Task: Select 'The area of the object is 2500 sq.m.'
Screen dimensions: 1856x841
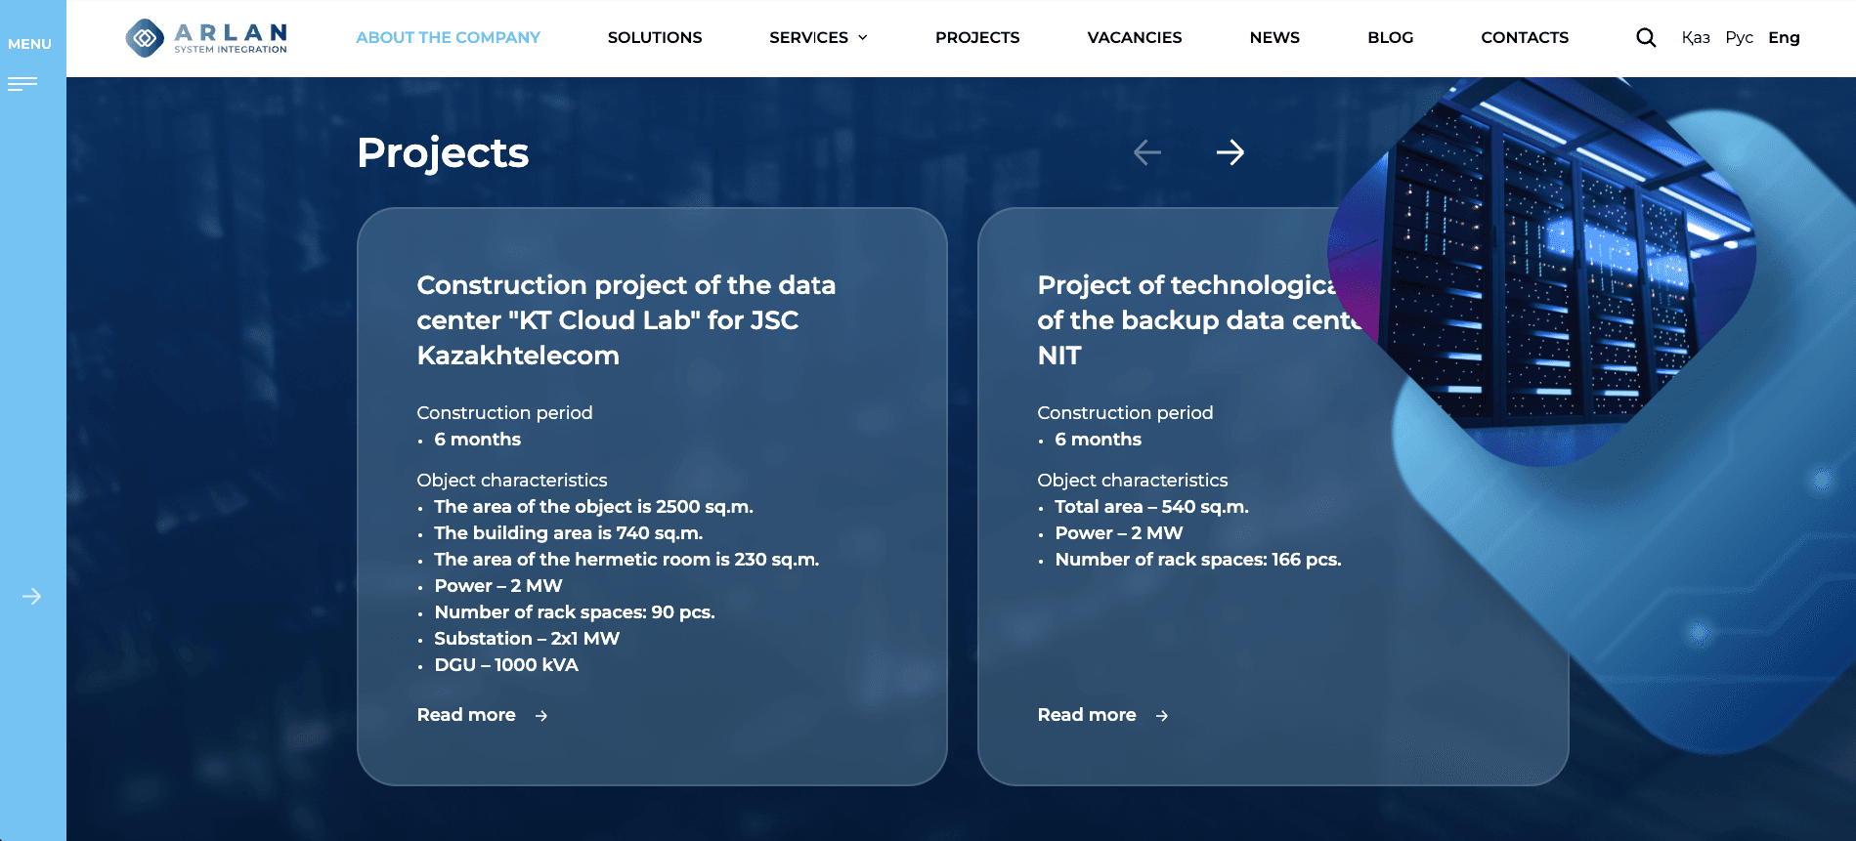Action: click(x=593, y=507)
